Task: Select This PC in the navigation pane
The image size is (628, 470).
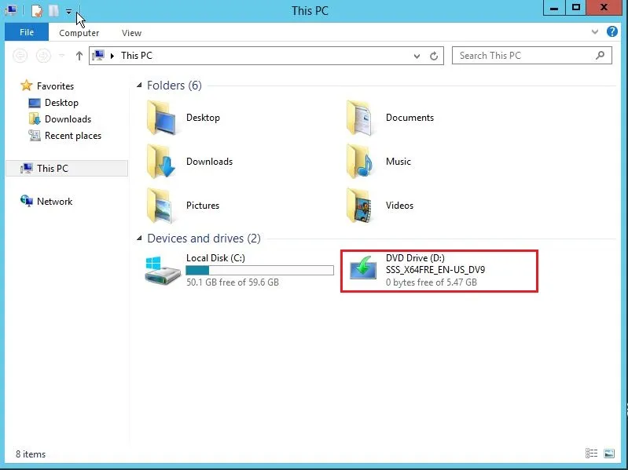Action: pyautogui.click(x=67, y=168)
